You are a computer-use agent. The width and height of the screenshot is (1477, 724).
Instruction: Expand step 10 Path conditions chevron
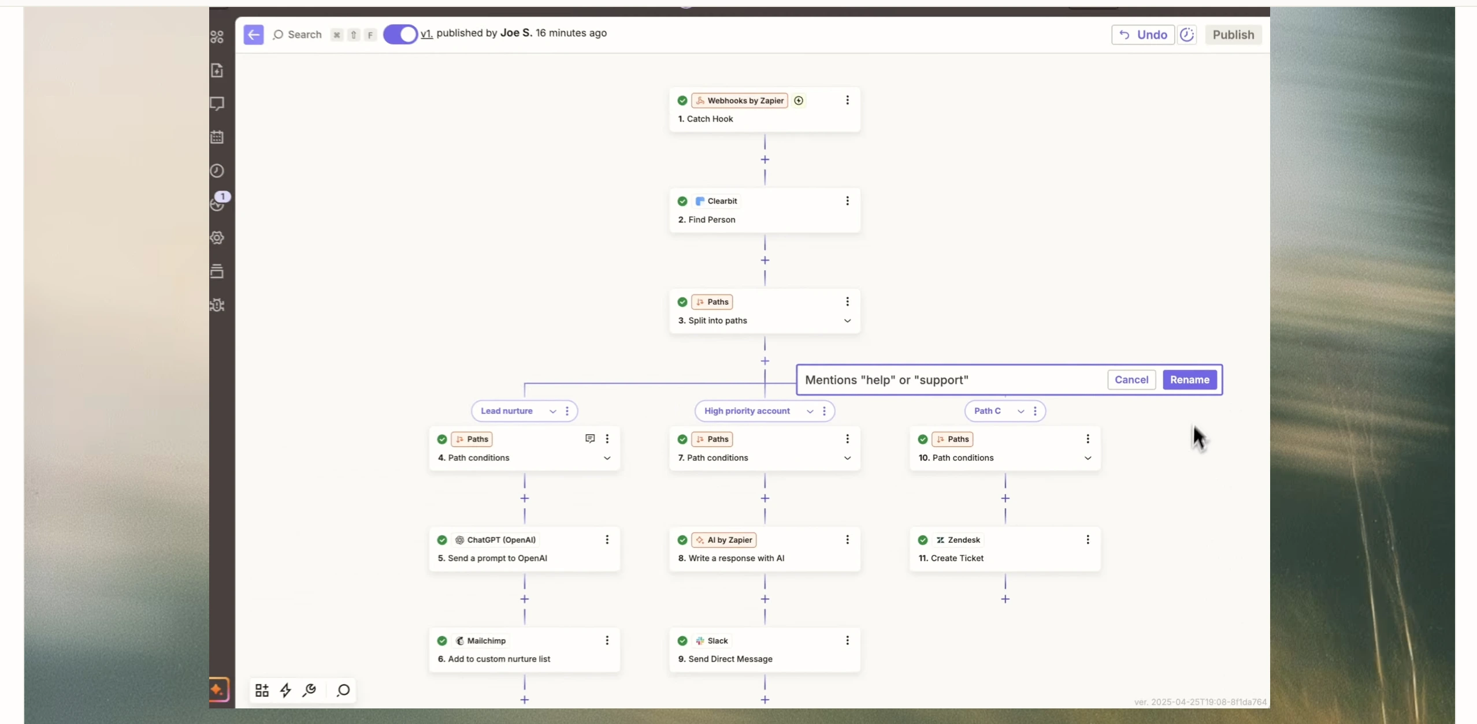coord(1088,458)
